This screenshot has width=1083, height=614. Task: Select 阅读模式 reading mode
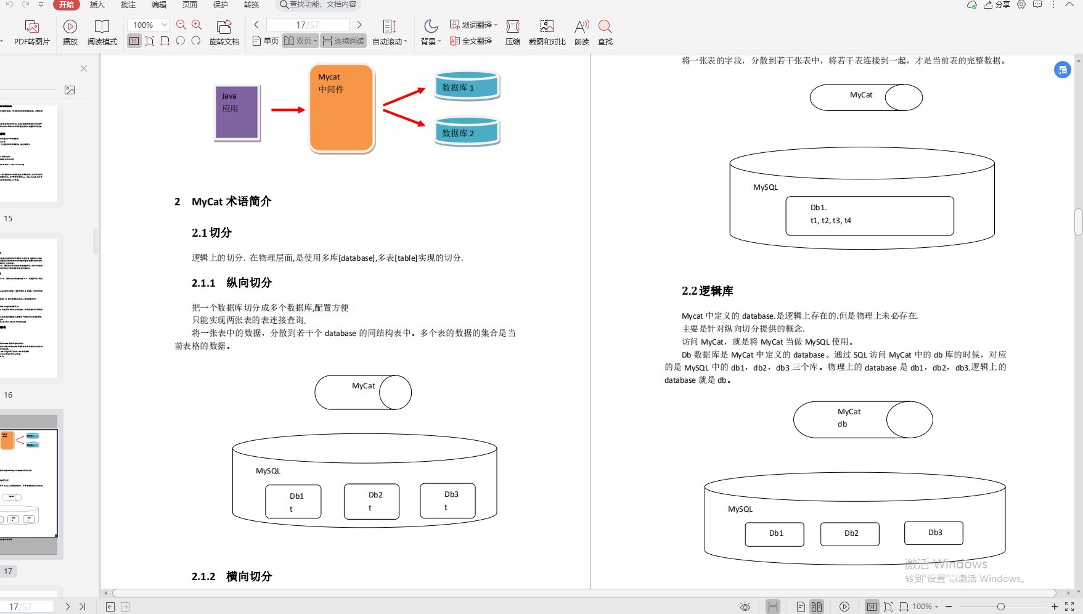[102, 33]
